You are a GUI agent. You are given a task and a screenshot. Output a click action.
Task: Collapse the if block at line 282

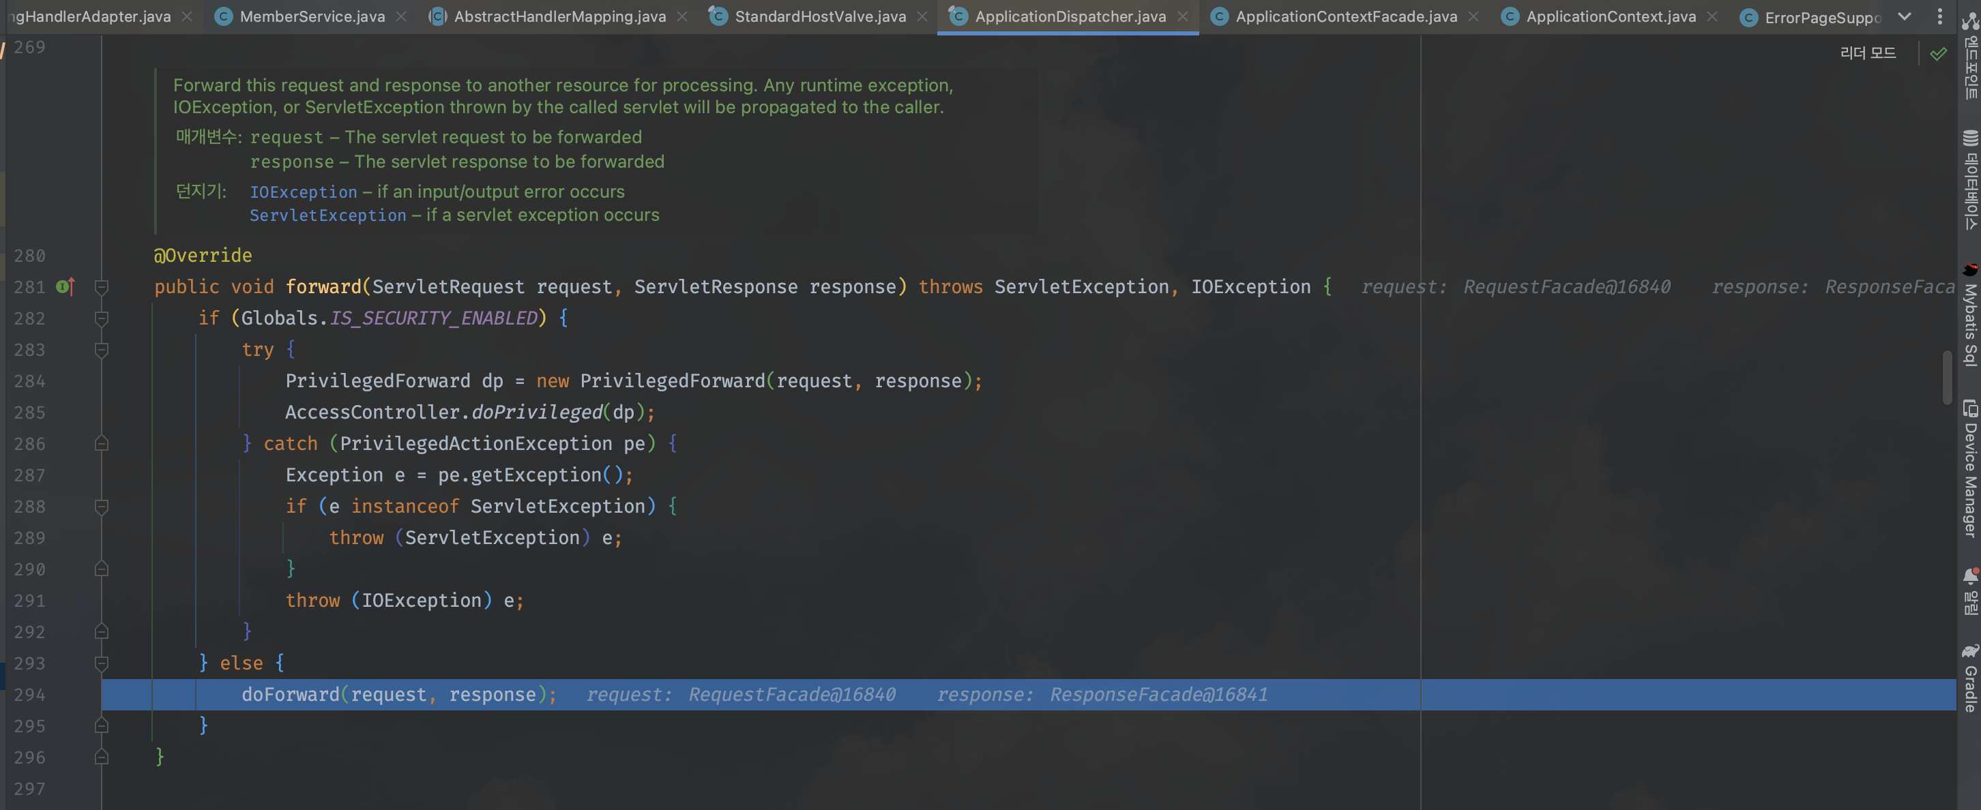[x=102, y=318]
